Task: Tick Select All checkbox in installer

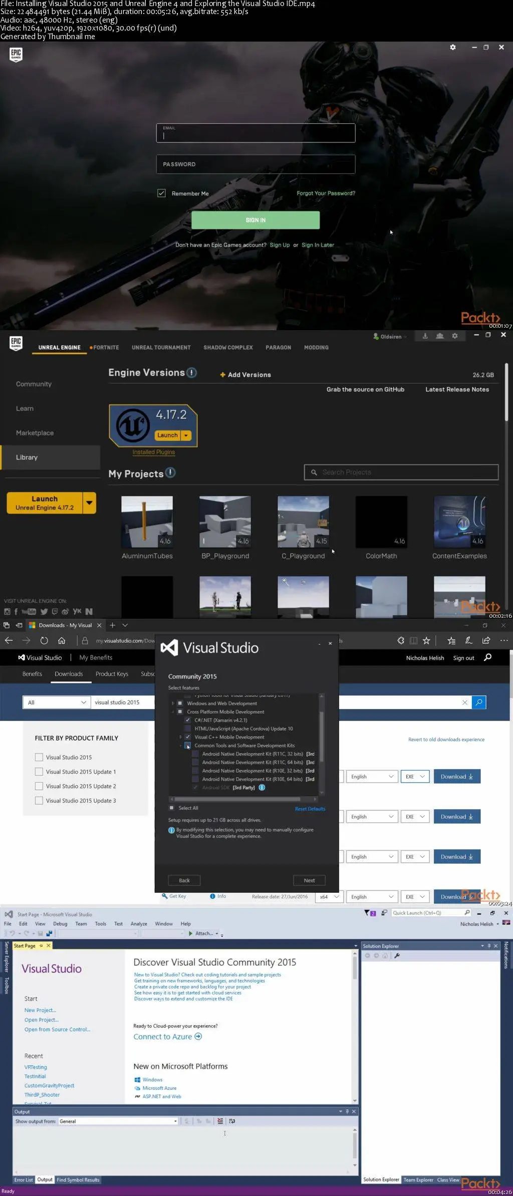Action: tap(172, 808)
